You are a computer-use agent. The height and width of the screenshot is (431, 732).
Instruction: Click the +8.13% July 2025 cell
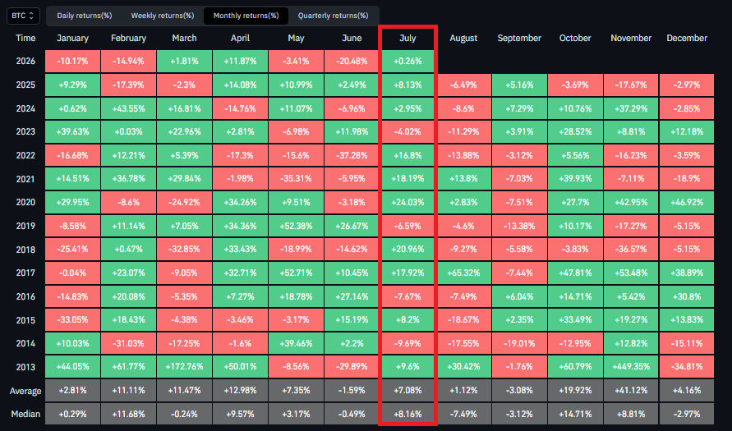tap(407, 85)
